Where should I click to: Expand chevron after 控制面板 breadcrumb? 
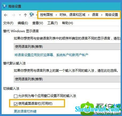tap(56, 15)
